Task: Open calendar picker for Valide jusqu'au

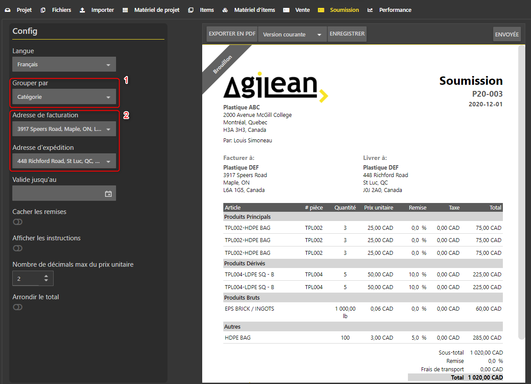Action: click(108, 193)
